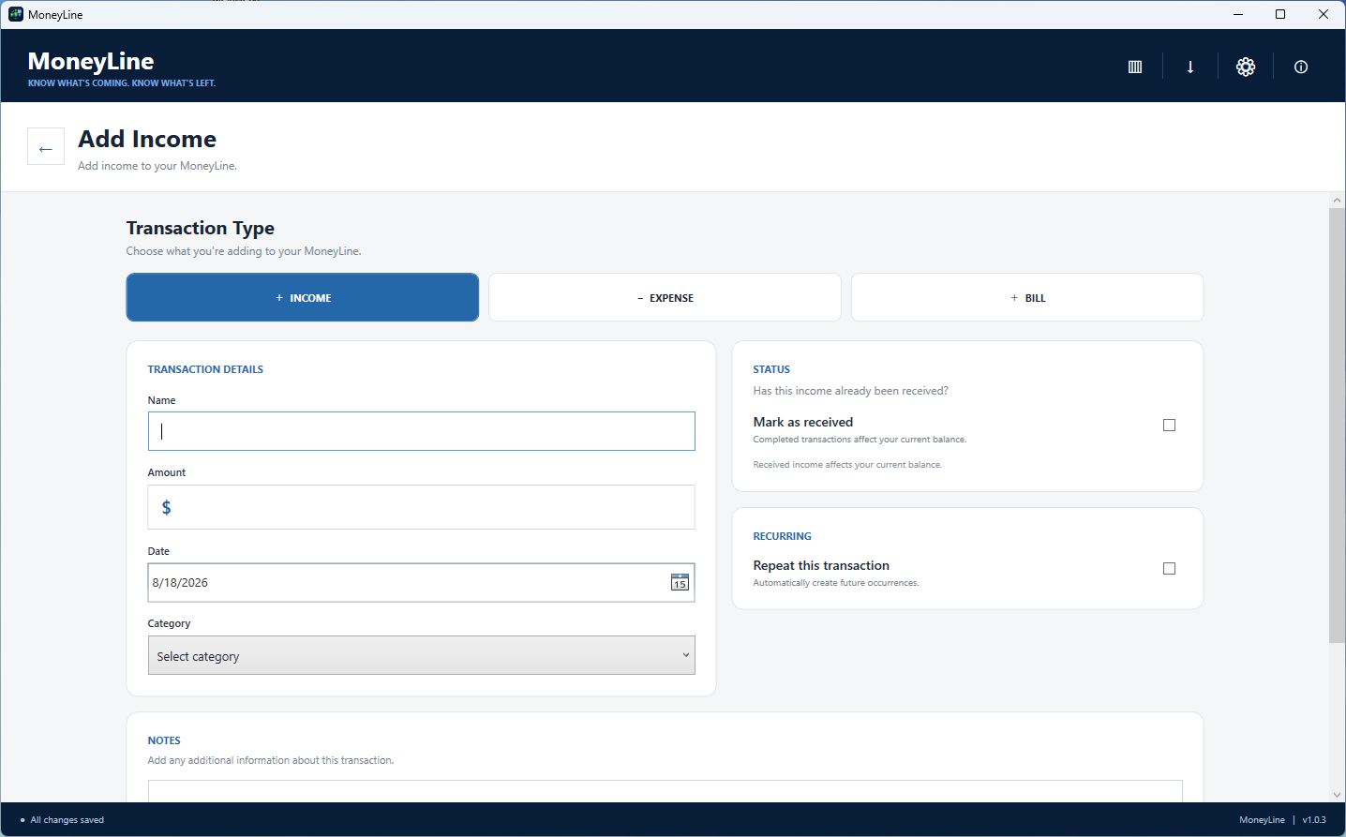Click the 'TRANSACTION DETAILS' label

click(205, 369)
